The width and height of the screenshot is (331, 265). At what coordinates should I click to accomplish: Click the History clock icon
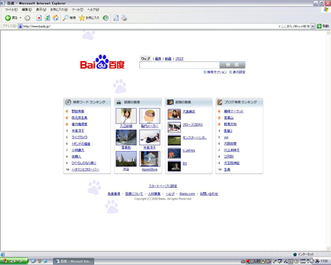tap(106, 18)
